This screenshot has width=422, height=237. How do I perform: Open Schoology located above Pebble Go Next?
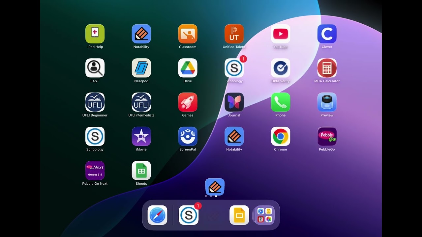coord(95,137)
